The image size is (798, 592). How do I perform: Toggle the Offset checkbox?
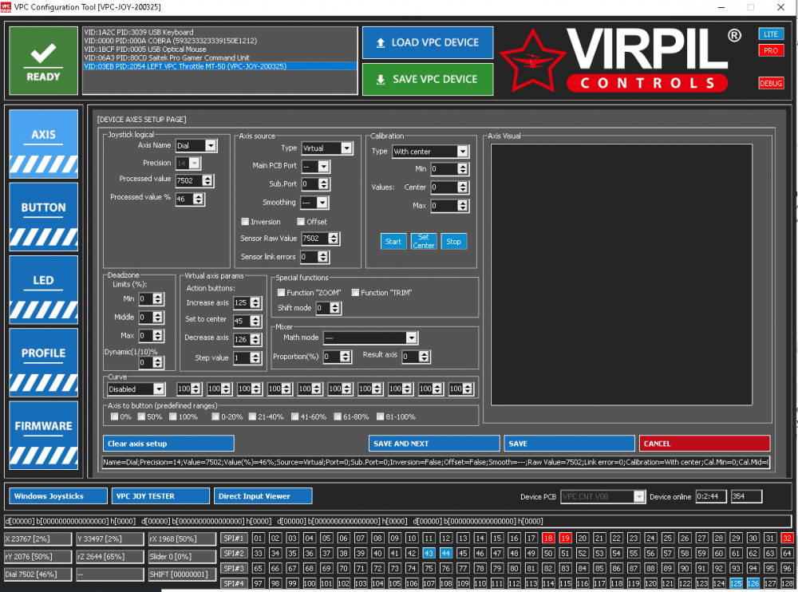(301, 222)
